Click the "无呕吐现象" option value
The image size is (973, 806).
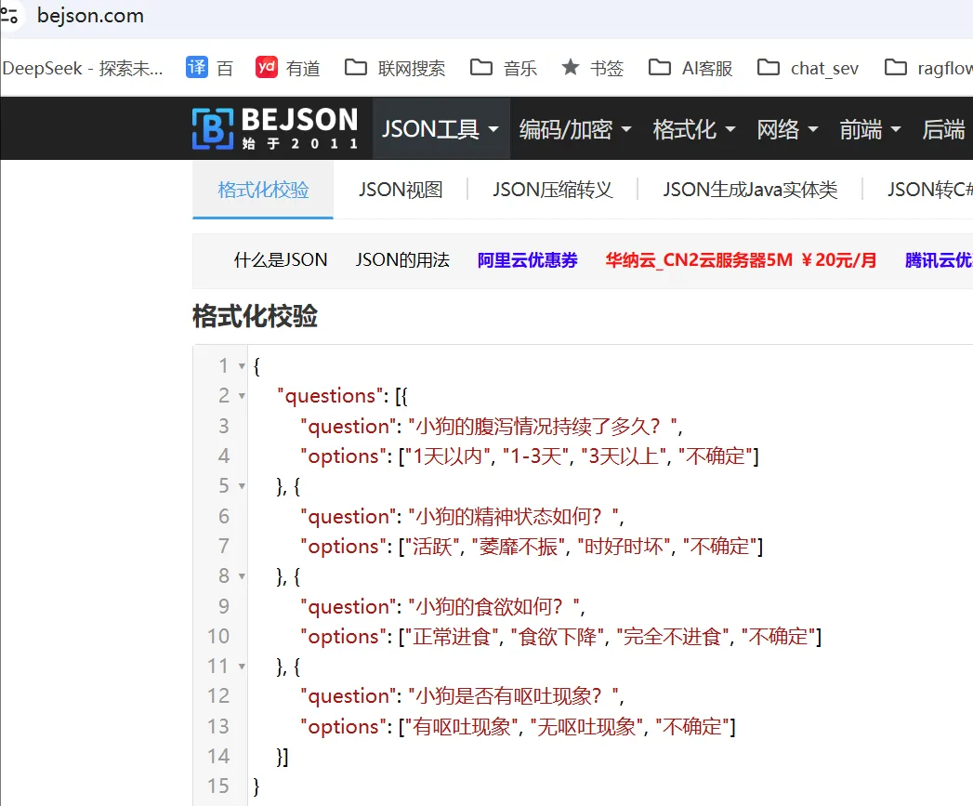coord(586,727)
